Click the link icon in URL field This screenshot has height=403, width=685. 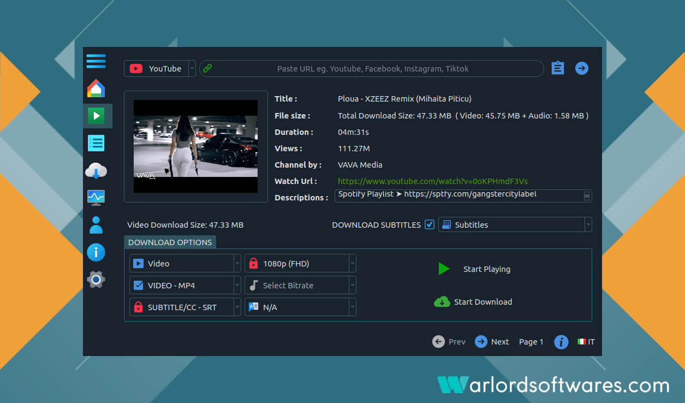[x=207, y=68]
